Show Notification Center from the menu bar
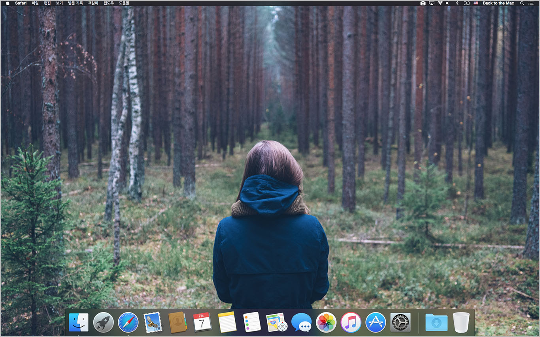The width and height of the screenshot is (540, 337). [531, 3]
